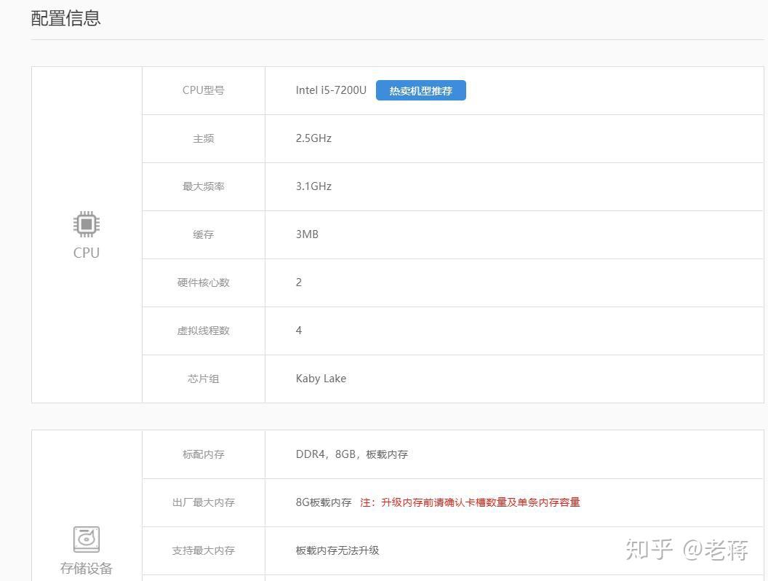Image resolution: width=768 pixels, height=581 pixels.
Task: Click the CPU型号 label
Action: [203, 90]
